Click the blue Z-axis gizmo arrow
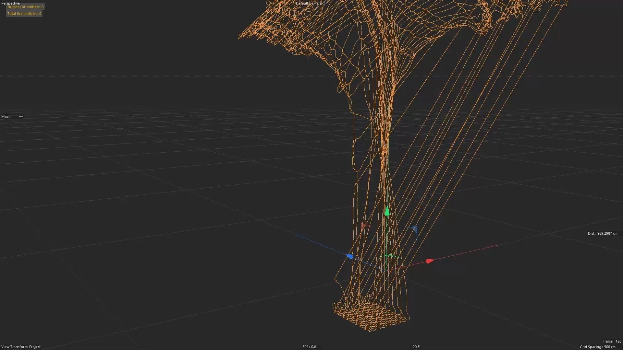The height and width of the screenshot is (350, 623). point(350,256)
